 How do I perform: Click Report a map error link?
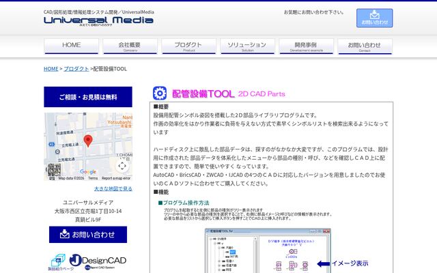(x=116, y=178)
